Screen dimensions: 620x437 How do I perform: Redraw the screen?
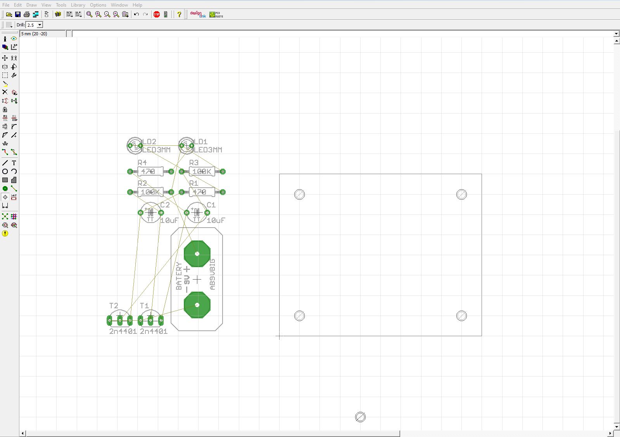[x=116, y=14]
